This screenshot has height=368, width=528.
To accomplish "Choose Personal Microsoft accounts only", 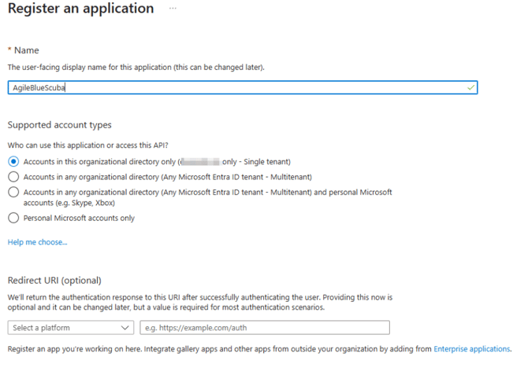I will [13, 218].
